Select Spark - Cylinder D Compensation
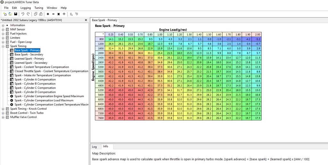 pyautogui.click(x=35, y=92)
